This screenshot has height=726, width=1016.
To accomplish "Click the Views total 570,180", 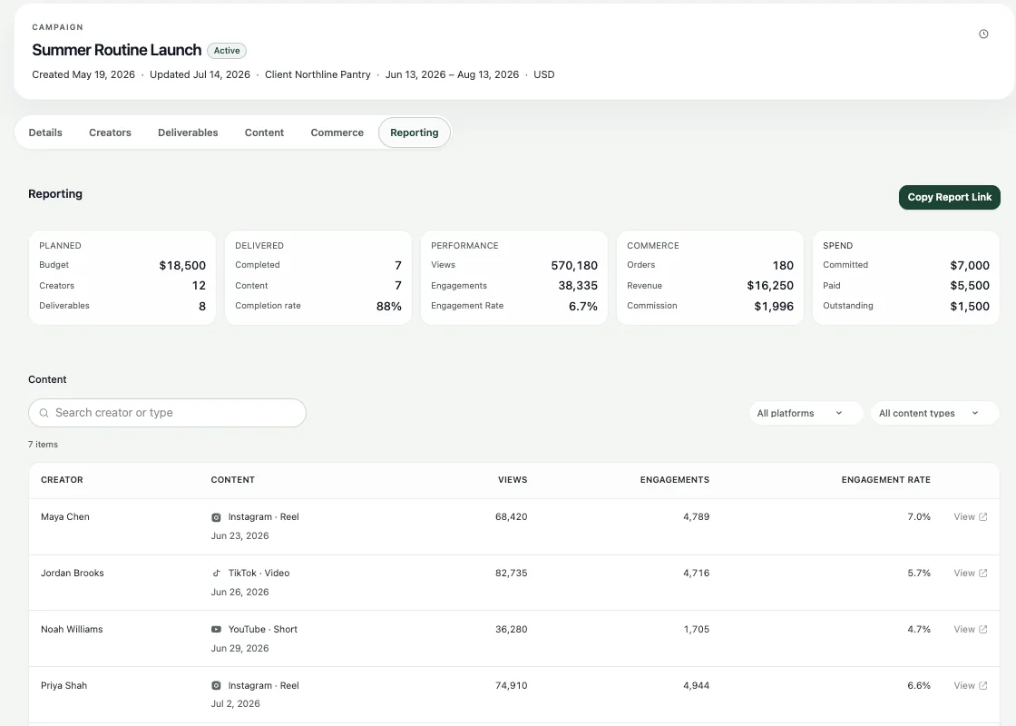I will point(574,265).
